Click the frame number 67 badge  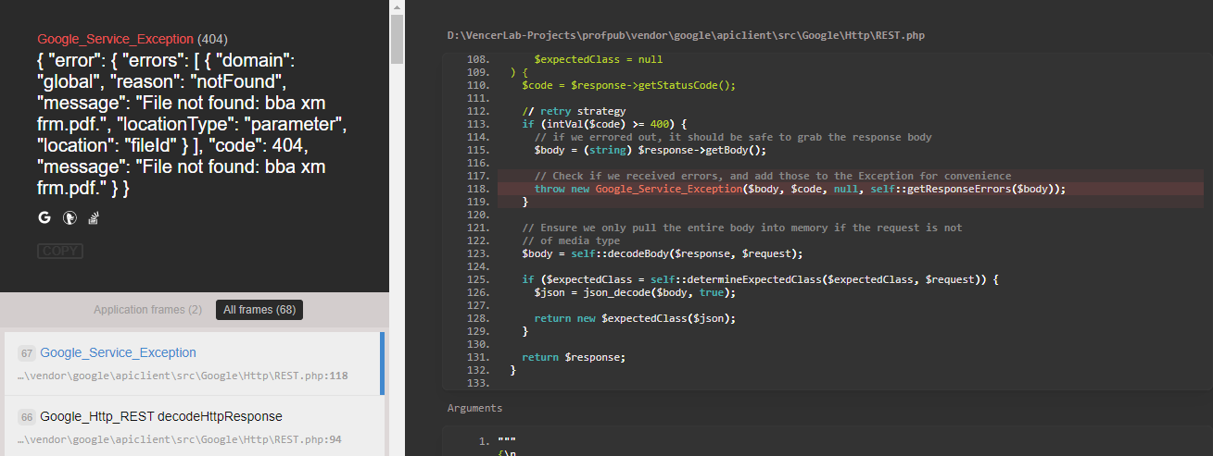point(27,353)
